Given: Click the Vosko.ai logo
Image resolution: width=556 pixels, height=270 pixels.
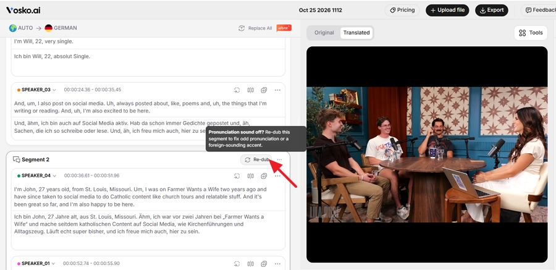Looking at the screenshot, I should point(23,11).
